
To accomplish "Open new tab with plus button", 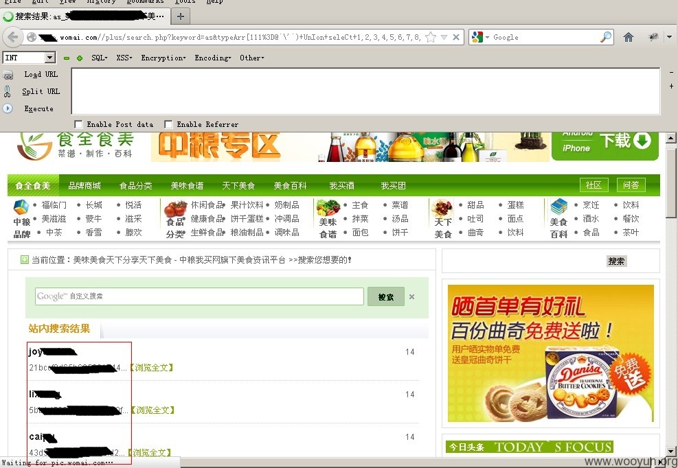I will click(181, 16).
